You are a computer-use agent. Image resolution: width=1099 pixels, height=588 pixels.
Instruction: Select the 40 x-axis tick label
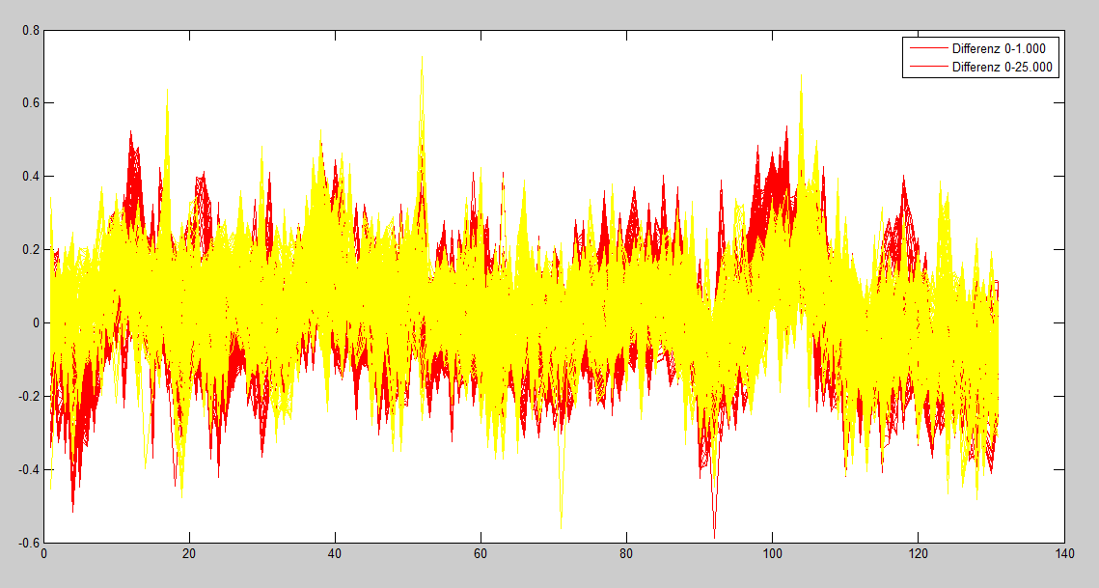336,555
